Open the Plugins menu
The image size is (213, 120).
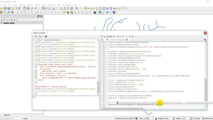click(x=30, y=5)
